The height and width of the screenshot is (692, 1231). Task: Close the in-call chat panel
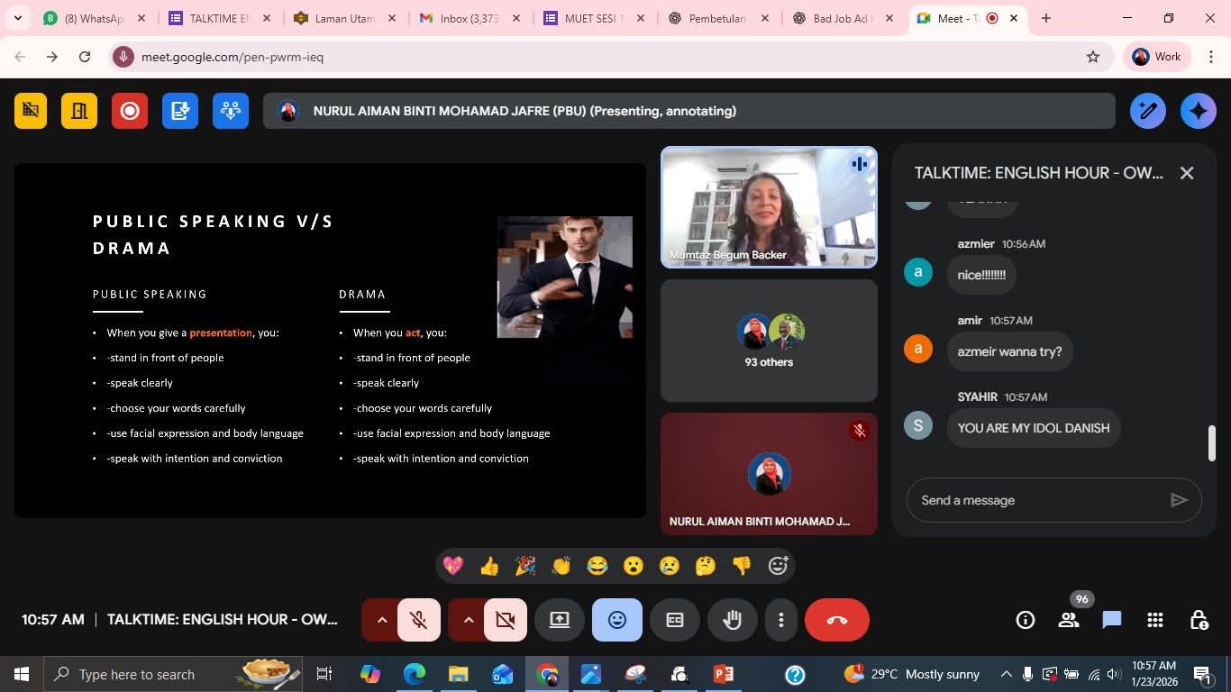[x=1187, y=173]
